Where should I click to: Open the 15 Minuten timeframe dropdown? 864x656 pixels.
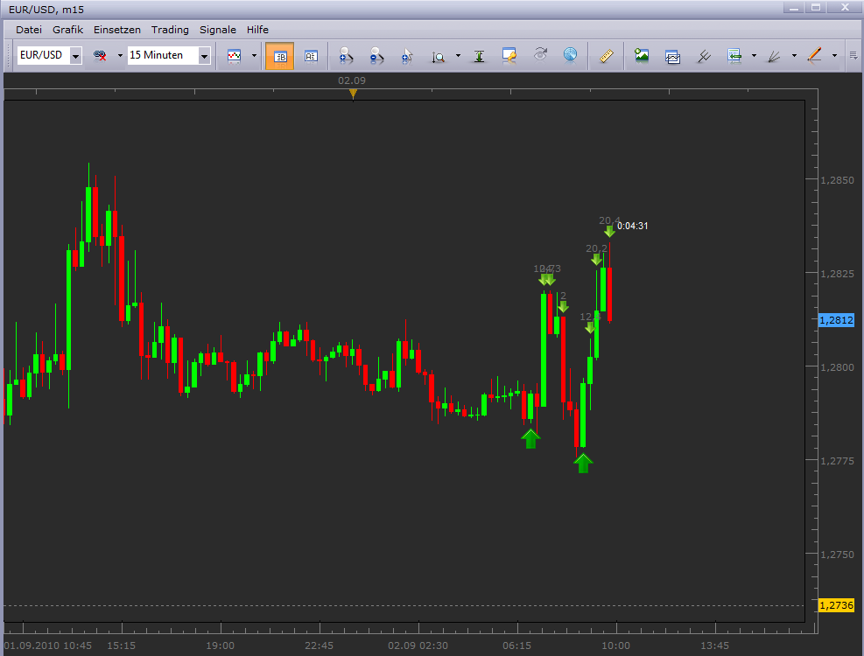[204, 56]
